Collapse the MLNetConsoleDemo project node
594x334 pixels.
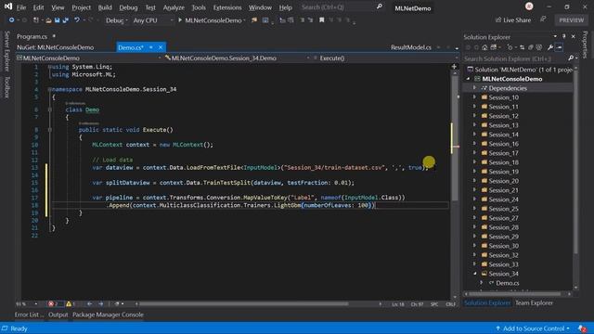pos(468,79)
